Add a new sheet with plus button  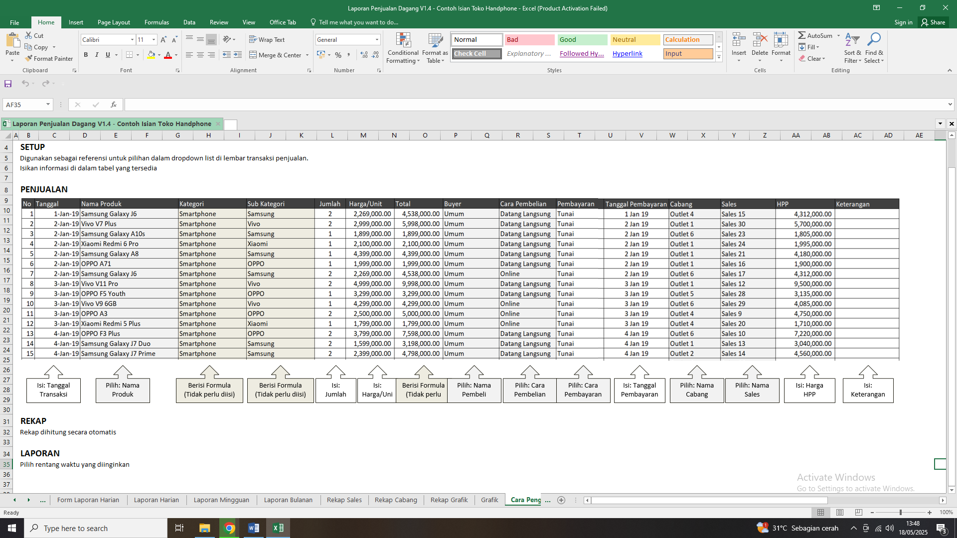coord(561,500)
